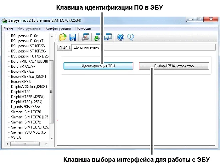Image resolution: width=220 pixels, height=166 pixels.
Task: Open the Инструменты menu
Action: tap(29, 28)
